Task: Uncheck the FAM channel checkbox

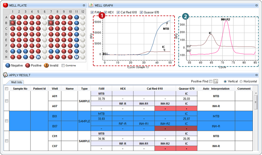Action: click(92, 12)
